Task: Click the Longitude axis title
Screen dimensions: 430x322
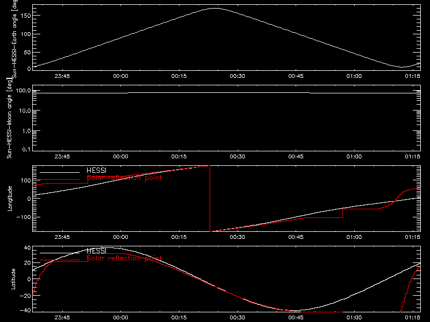Action: click(x=10, y=199)
